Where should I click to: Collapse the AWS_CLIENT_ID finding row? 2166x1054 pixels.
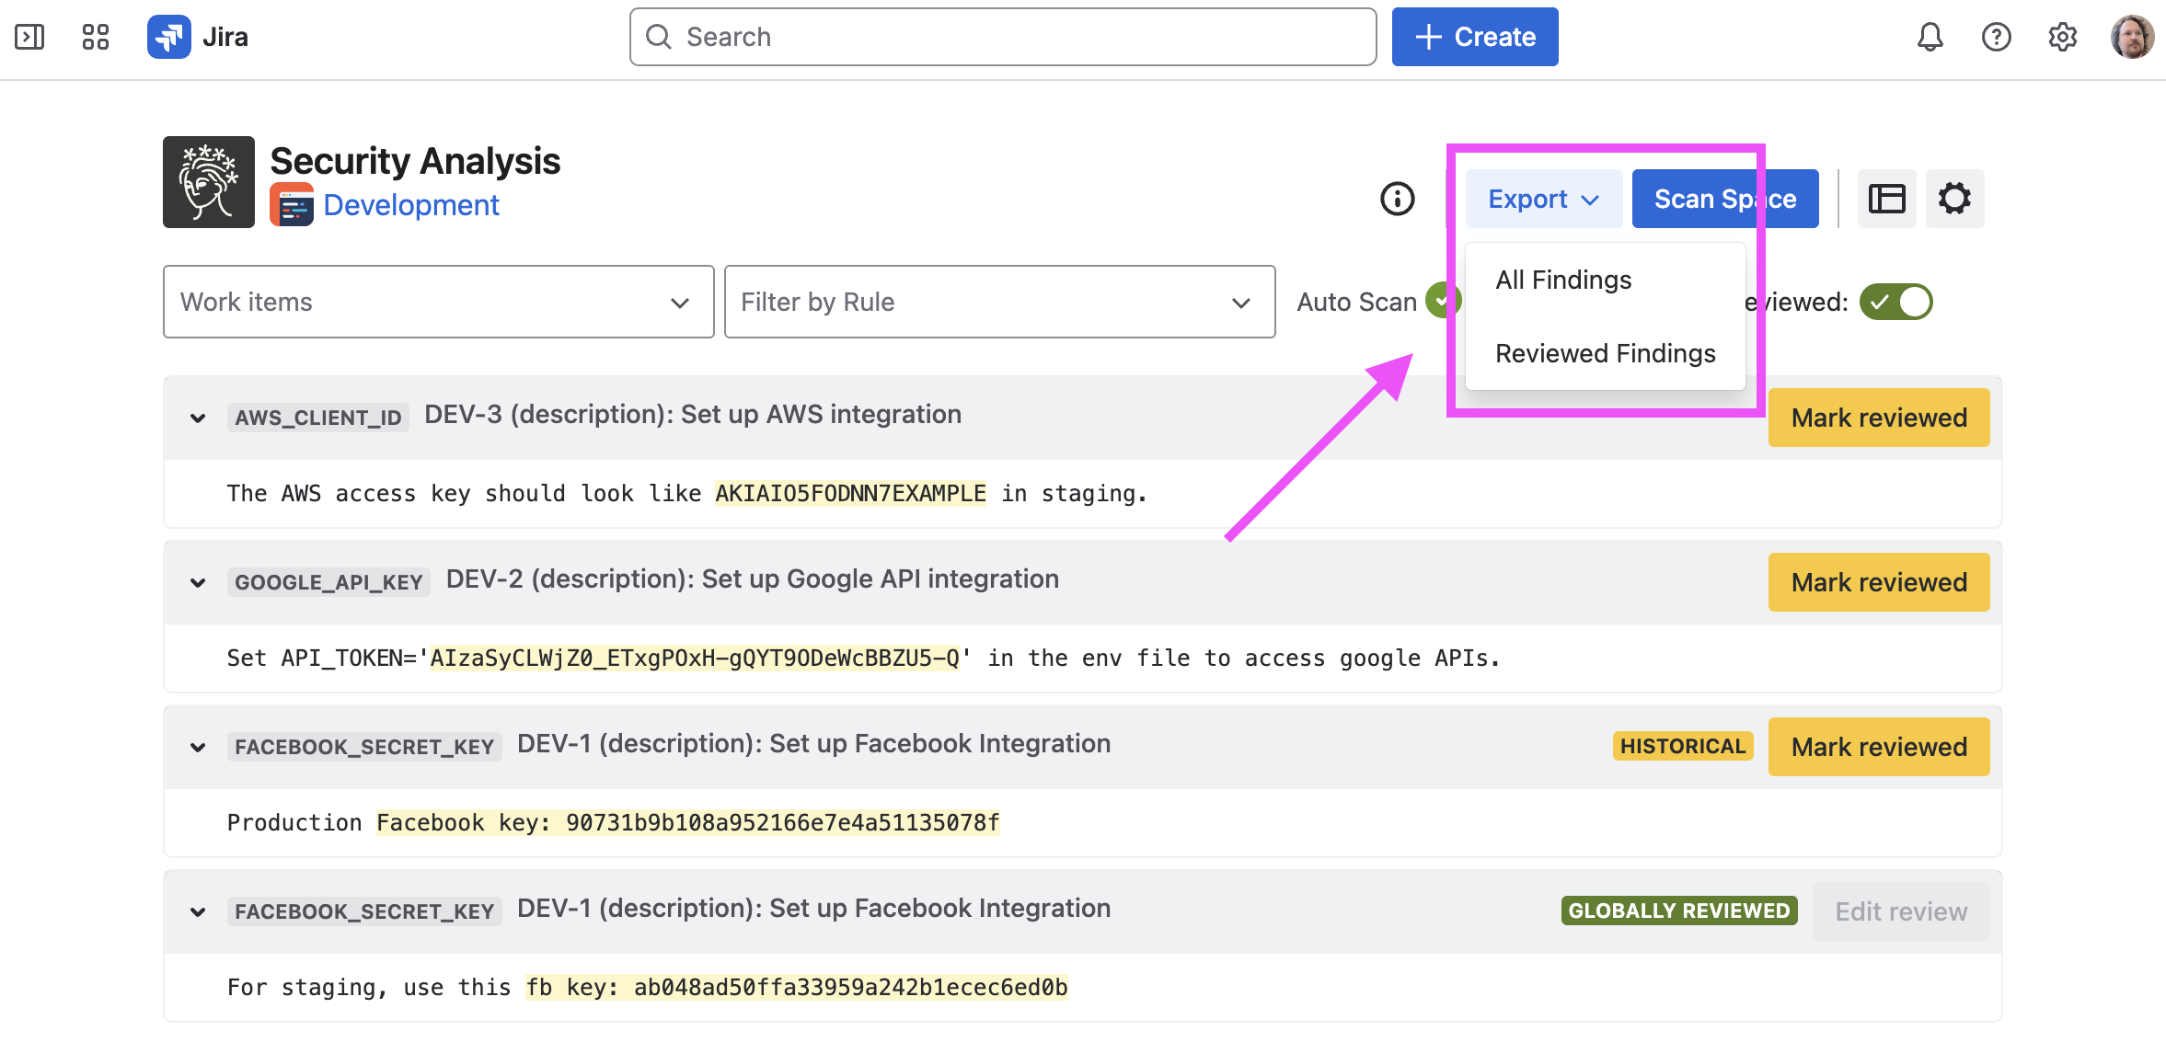point(198,418)
